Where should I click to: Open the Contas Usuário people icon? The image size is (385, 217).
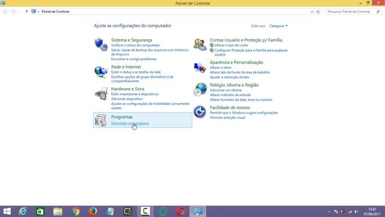coord(200,45)
